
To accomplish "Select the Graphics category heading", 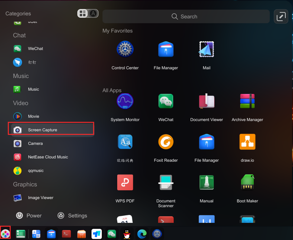I will 25,184.
